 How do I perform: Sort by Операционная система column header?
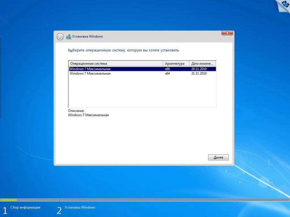click(116, 64)
